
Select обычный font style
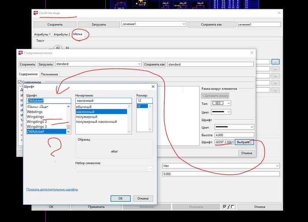[84, 107]
